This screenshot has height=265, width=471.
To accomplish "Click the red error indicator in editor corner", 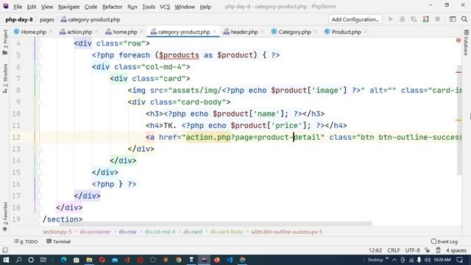I will click(x=458, y=40).
